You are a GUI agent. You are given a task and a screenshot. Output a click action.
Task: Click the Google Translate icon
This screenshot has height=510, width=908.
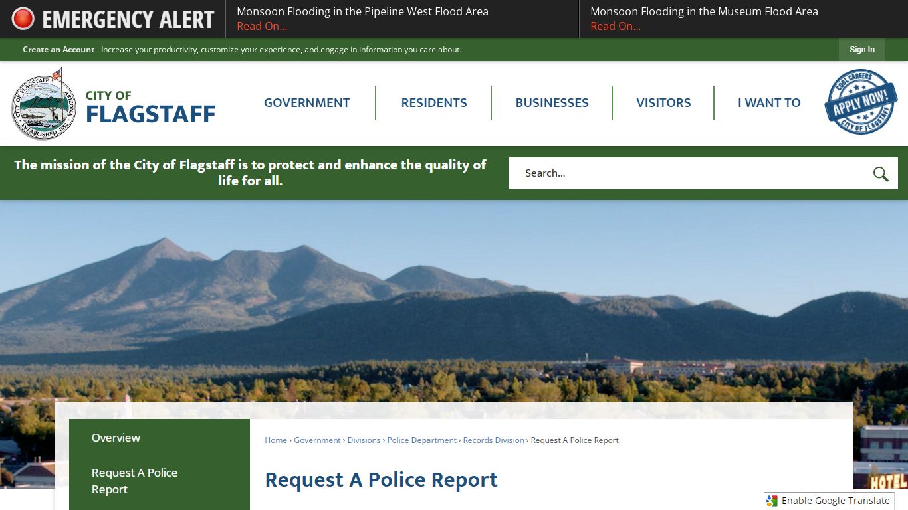tap(772, 501)
